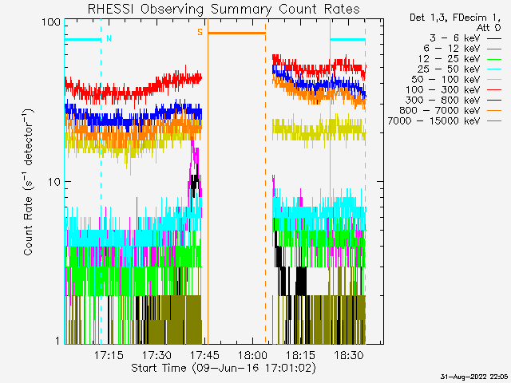This screenshot has height=383, width=511.
Task: Click the '10' y-axis tick label
Action: 54,182
